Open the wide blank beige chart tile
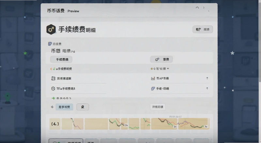Viewport: 261px width, 143px height. 96,124
